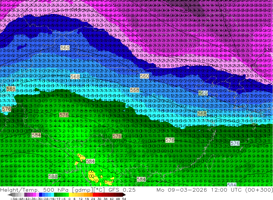The width and height of the screenshot is (273, 200).
Task: Click the 588 contour height label
Action: [x=53, y=176]
